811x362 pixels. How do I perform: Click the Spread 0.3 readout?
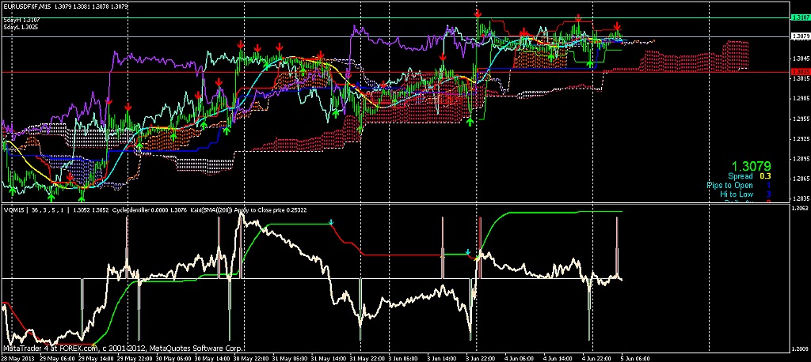(749, 176)
